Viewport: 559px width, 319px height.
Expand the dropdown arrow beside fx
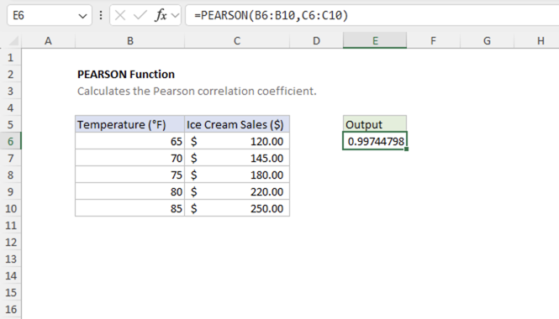point(175,16)
